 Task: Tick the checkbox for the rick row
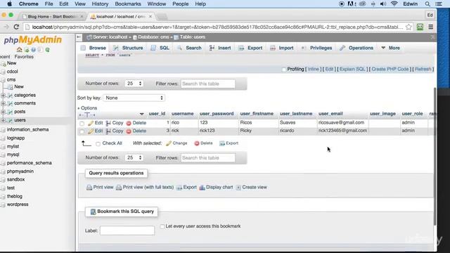point(82,131)
